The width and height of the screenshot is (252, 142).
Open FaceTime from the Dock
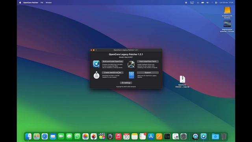pos(61,136)
